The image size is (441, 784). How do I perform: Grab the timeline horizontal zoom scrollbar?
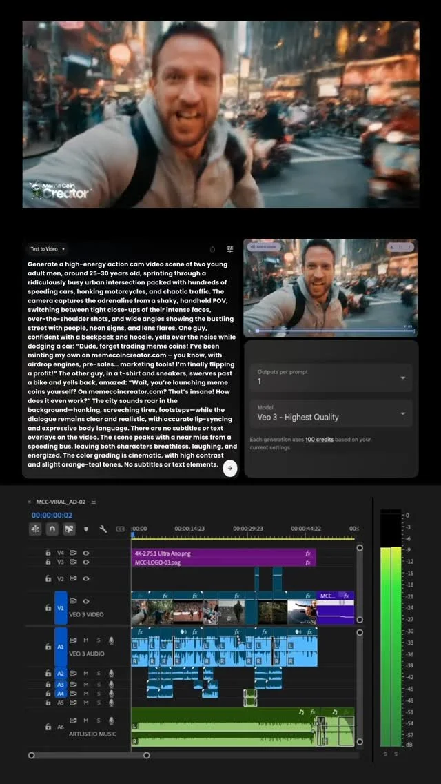[89, 755]
